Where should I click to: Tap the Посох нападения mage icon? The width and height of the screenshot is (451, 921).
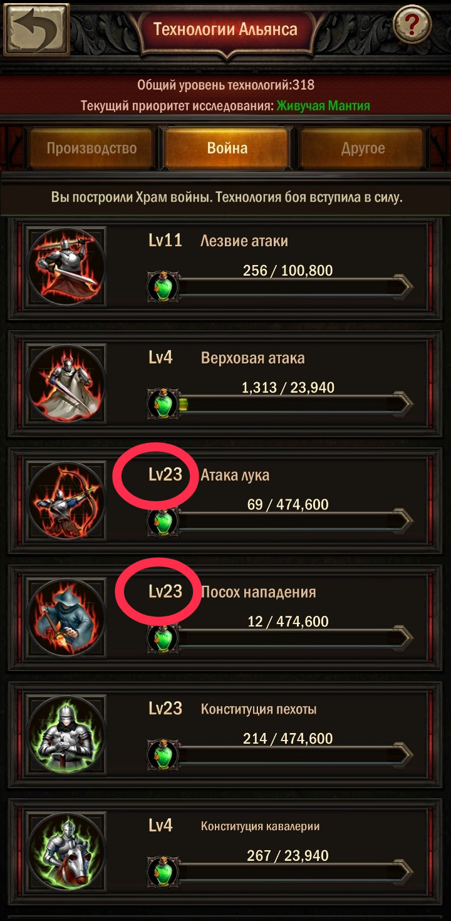tap(66, 618)
